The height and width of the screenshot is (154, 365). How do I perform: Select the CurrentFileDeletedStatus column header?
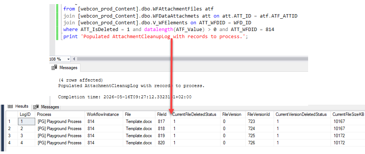pyautogui.click(x=195, y=114)
